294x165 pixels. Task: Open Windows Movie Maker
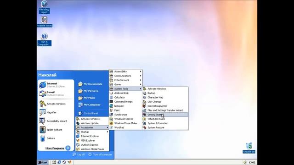coord(125,123)
